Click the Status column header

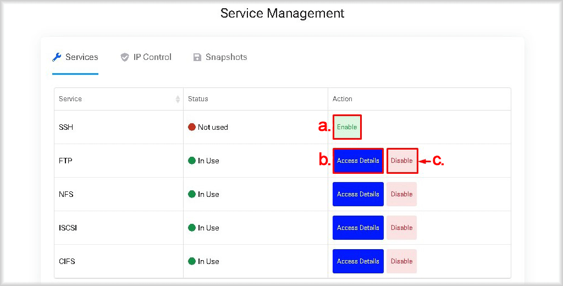coord(256,99)
